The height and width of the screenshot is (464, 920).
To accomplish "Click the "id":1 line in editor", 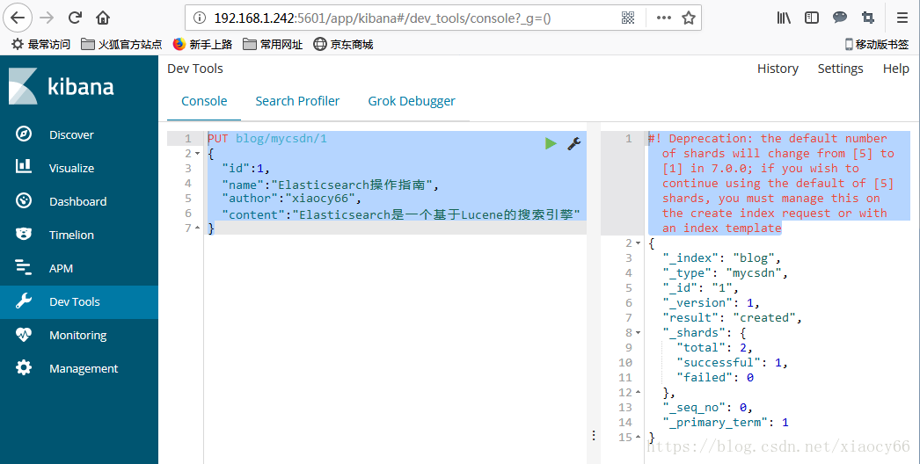I will (x=245, y=169).
